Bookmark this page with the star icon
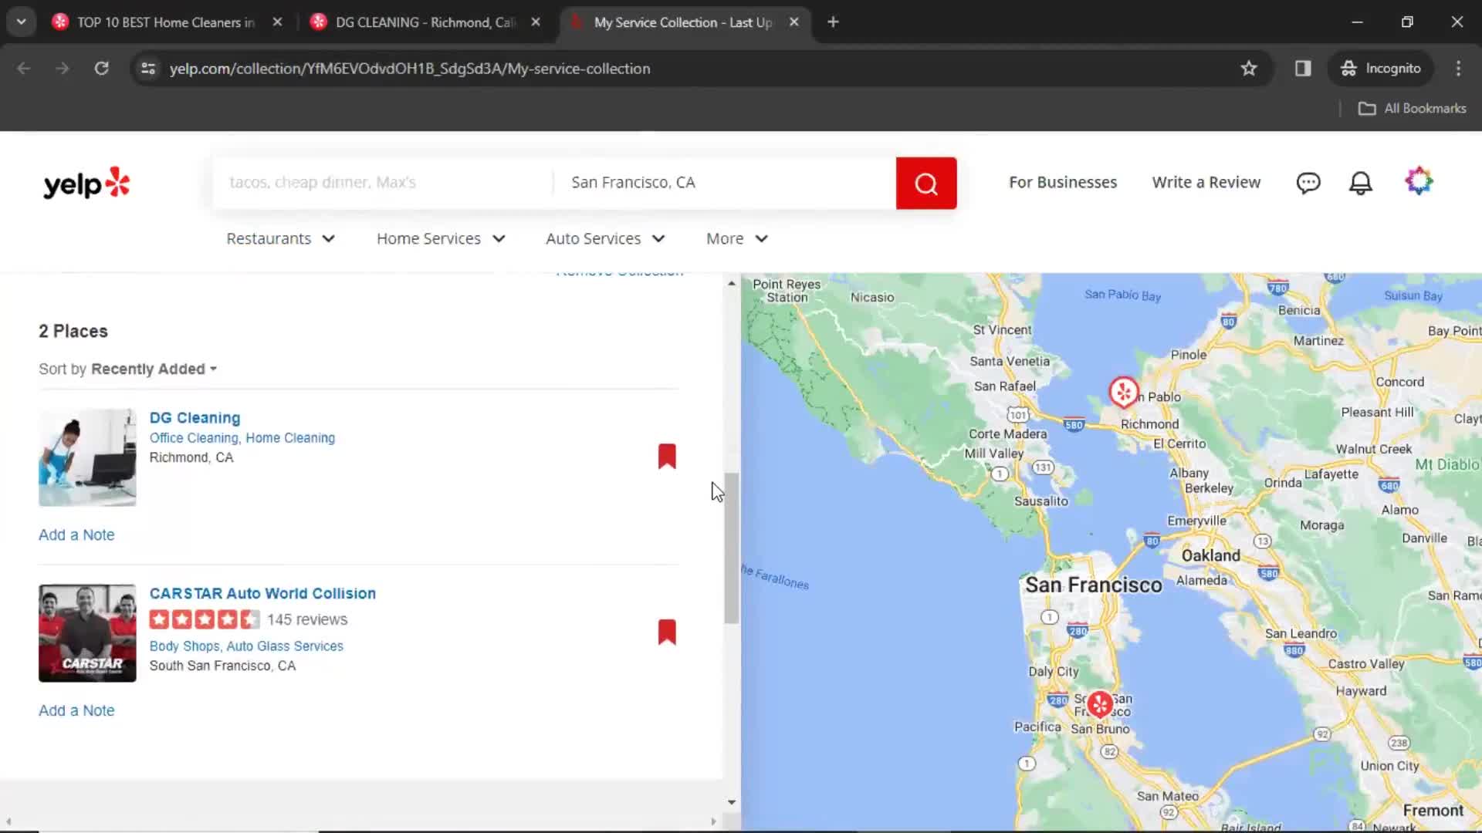1482x833 pixels. coord(1249,69)
